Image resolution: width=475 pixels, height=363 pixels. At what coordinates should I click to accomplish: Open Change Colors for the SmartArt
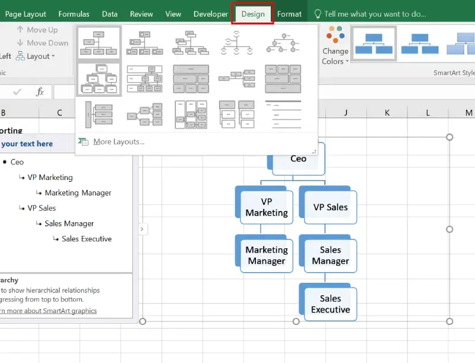click(x=334, y=48)
